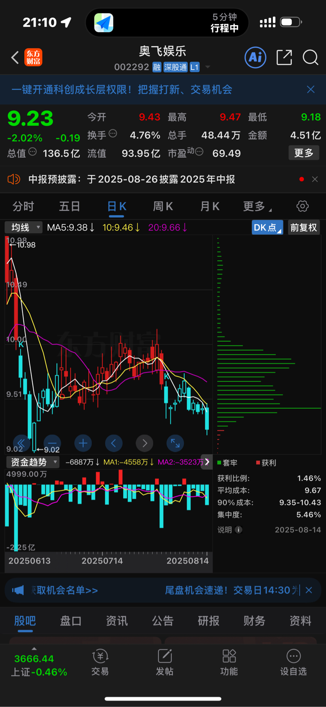Screen dimensions: 326x707
Task: Open the 东方财富 logo icon
Action: 33,57
